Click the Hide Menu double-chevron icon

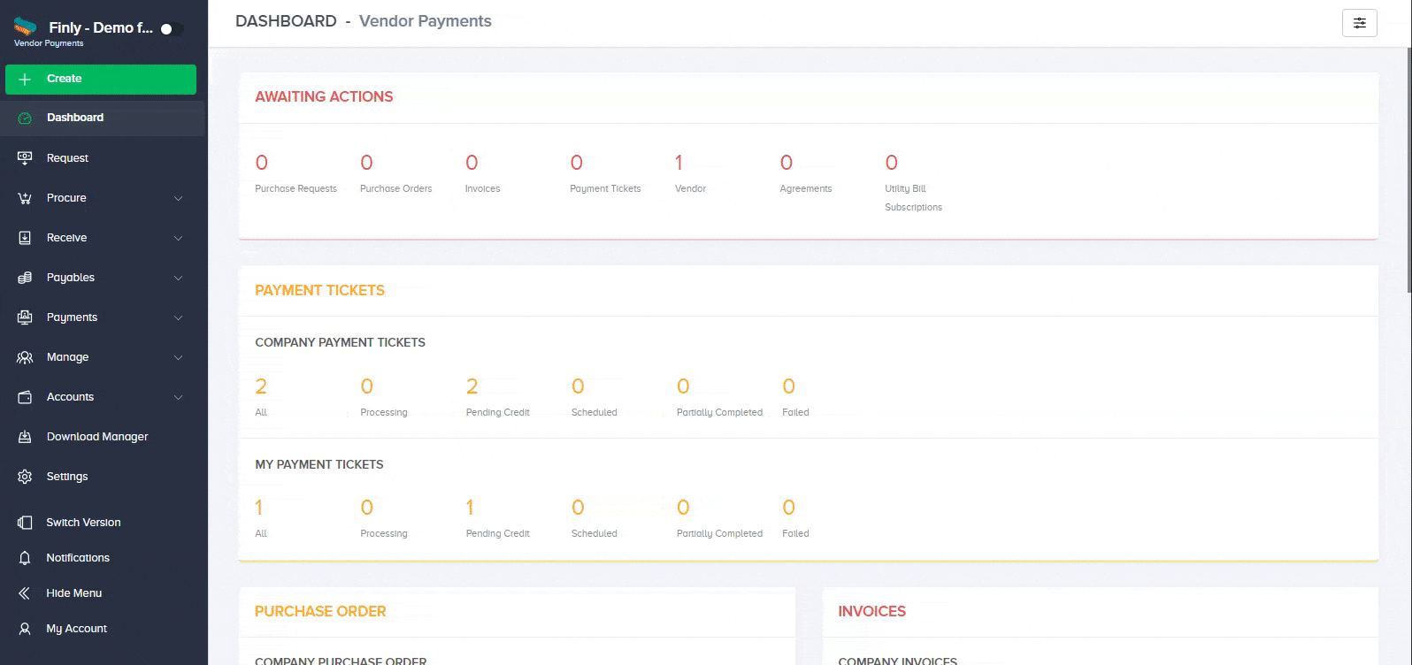[x=25, y=593]
